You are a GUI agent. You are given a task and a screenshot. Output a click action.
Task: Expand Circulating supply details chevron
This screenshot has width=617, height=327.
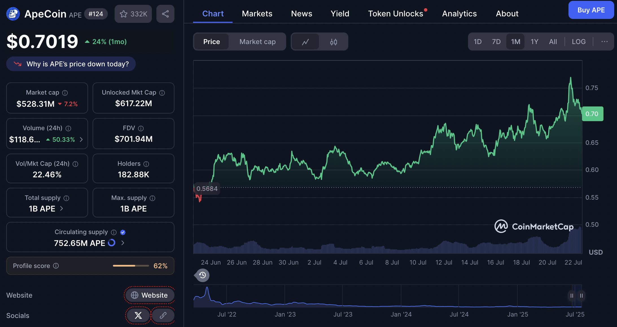[122, 243]
